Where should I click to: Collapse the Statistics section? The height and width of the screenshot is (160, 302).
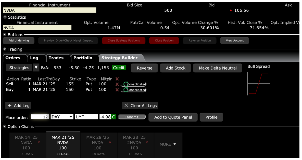pyautogui.click(x=5, y=17)
